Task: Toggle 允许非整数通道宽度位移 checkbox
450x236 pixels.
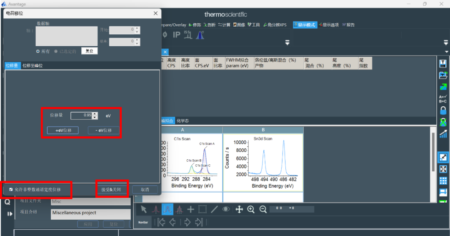Action: point(11,189)
